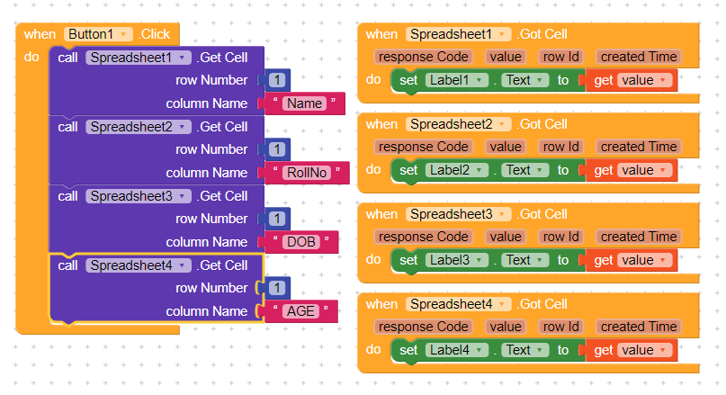Image resolution: width=726 pixels, height=395 pixels.
Task: Edit row Number value for Spreadsheet3 call
Action: pos(277,219)
